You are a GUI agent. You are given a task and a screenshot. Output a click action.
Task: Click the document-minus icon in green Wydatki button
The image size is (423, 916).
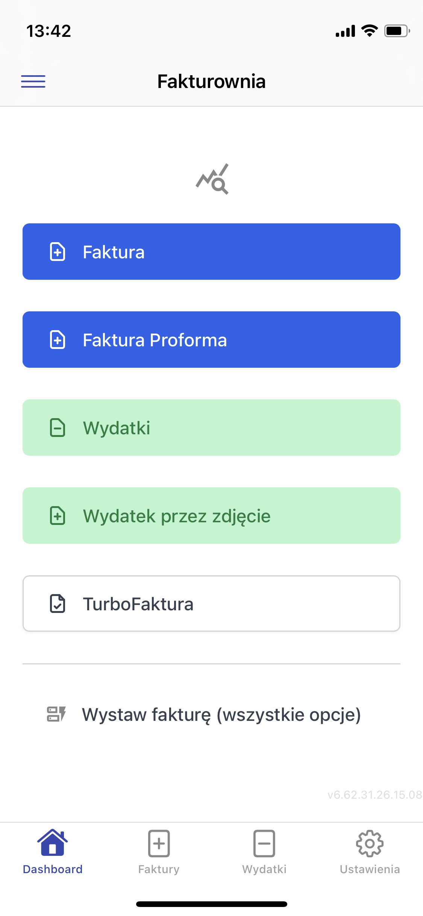(x=58, y=428)
